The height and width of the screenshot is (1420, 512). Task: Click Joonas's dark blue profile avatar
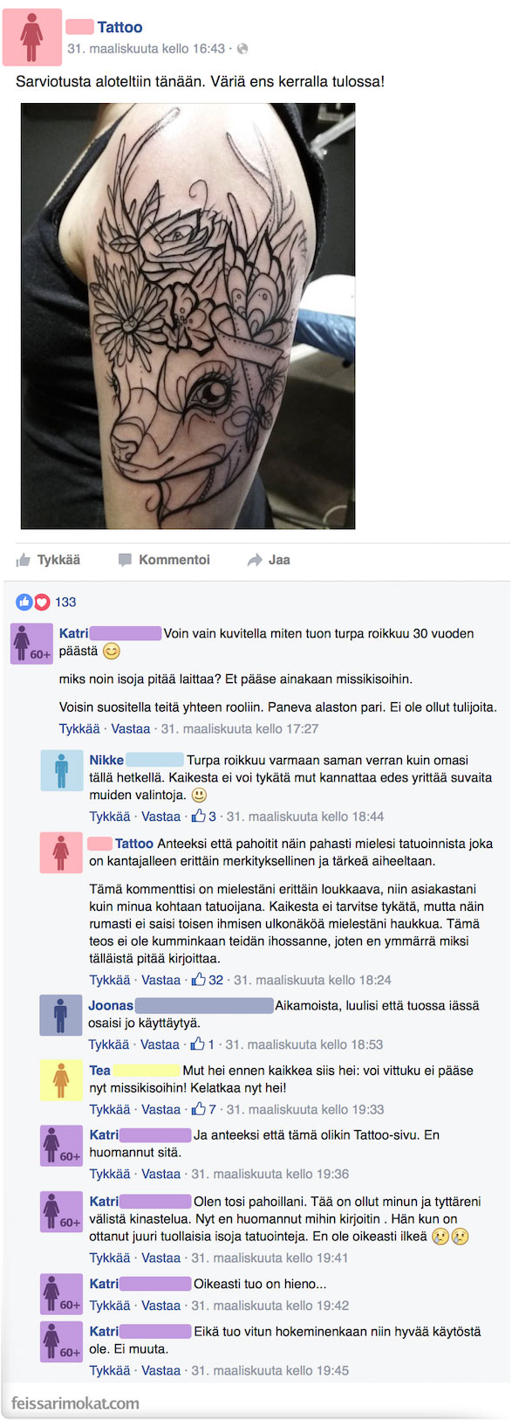(60, 1015)
